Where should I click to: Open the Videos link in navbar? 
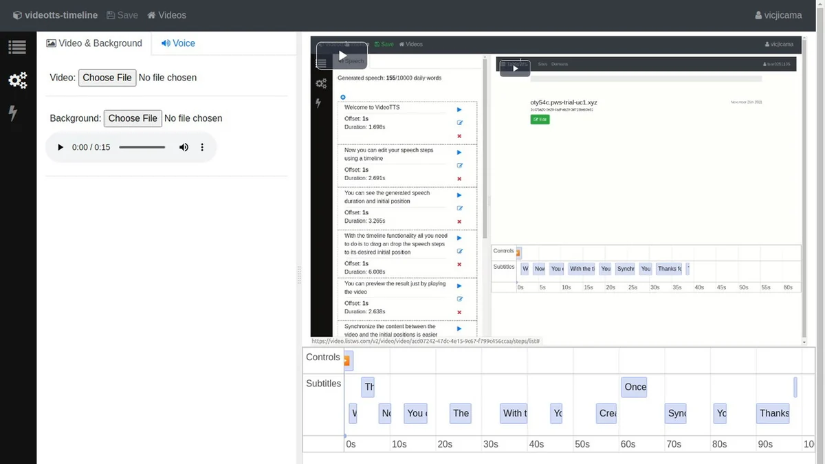(166, 15)
